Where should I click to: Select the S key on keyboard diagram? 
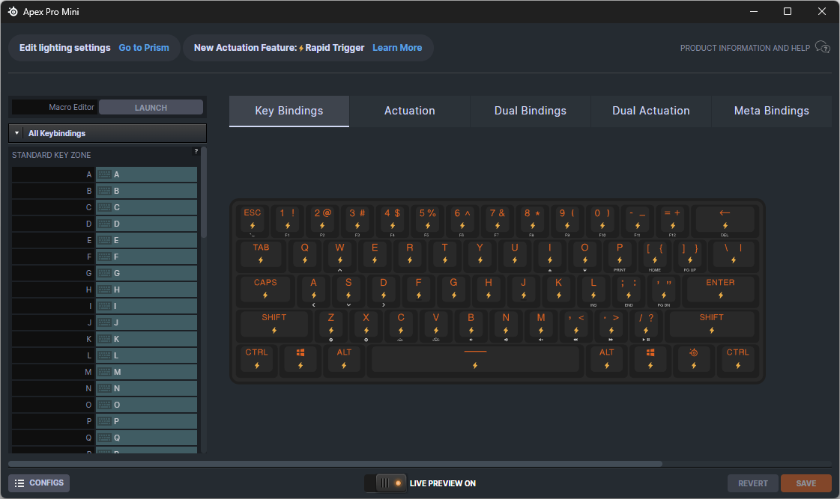pyautogui.click(x=348, y=290)
